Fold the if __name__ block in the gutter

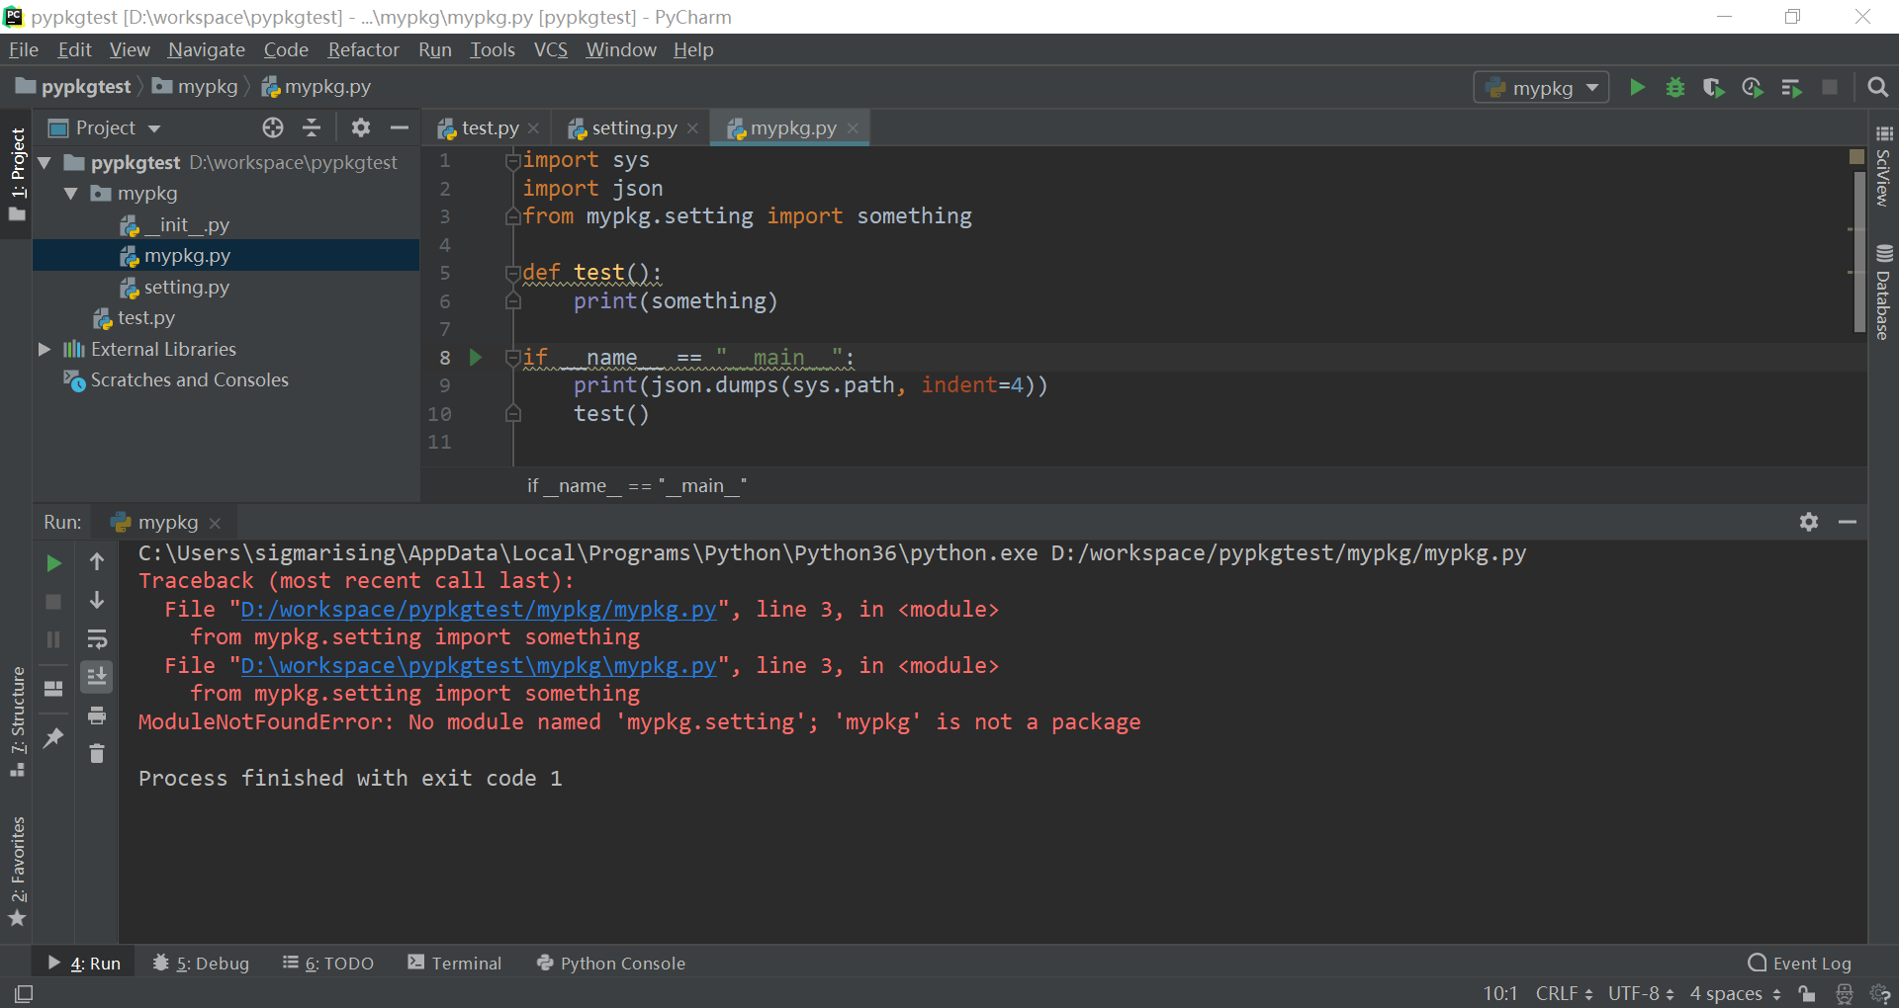(512, 357)
